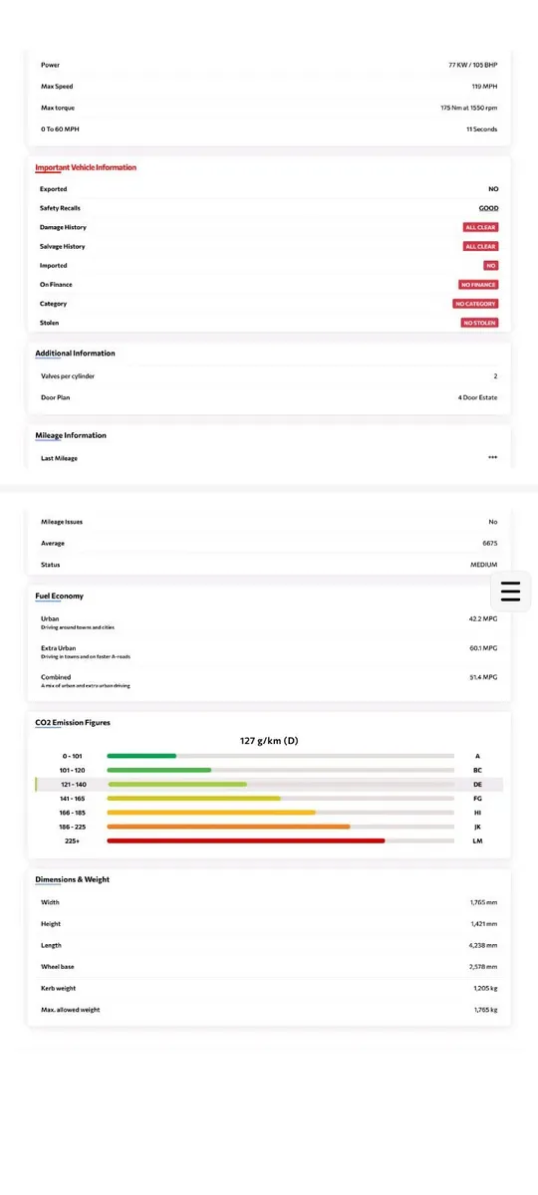Click the ALL CLEAR badge for Salvage History
Image resolution: width=538 pixels, height=1195 pixels.
click(480, 246)
